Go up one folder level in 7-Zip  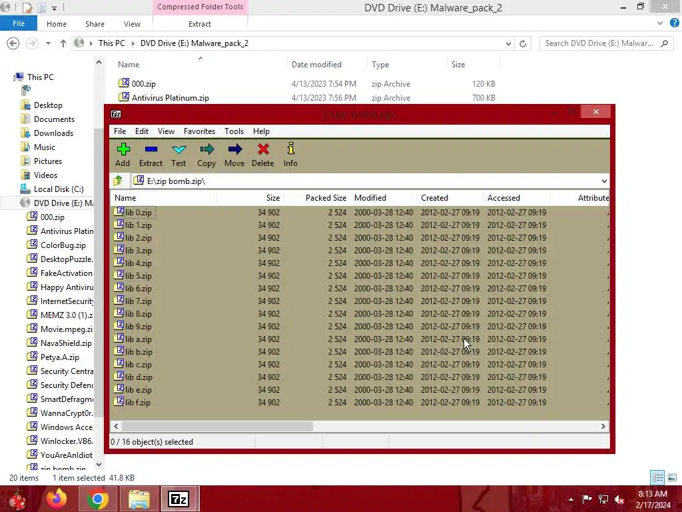tap(119, 181)
